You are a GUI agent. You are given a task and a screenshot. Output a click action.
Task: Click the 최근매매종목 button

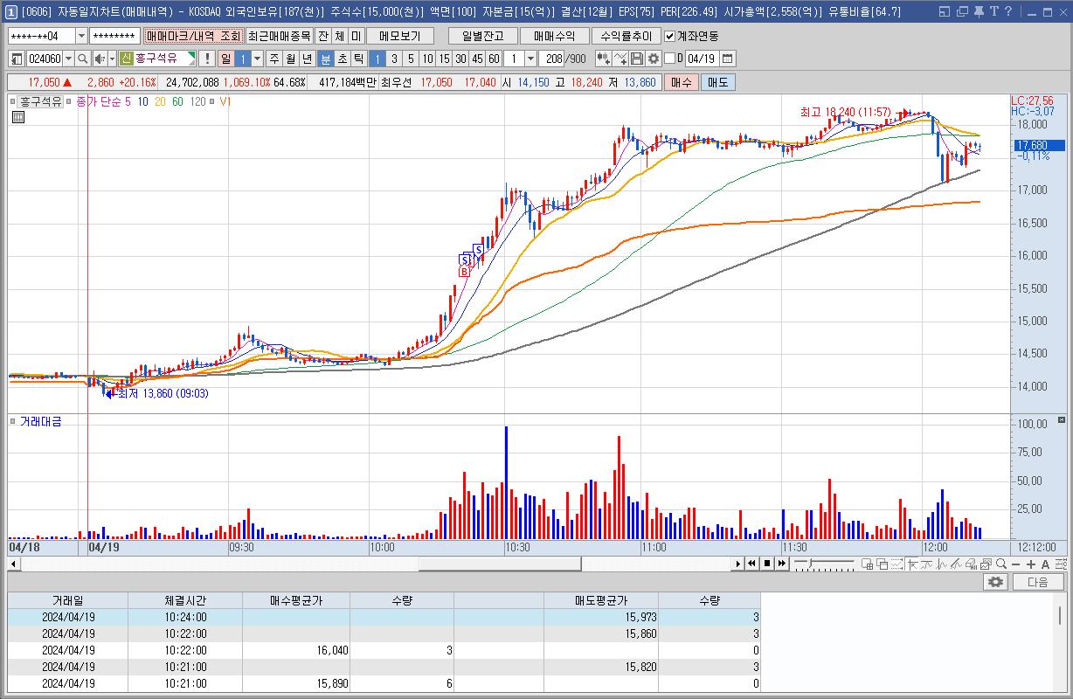(x=279, y=36)
